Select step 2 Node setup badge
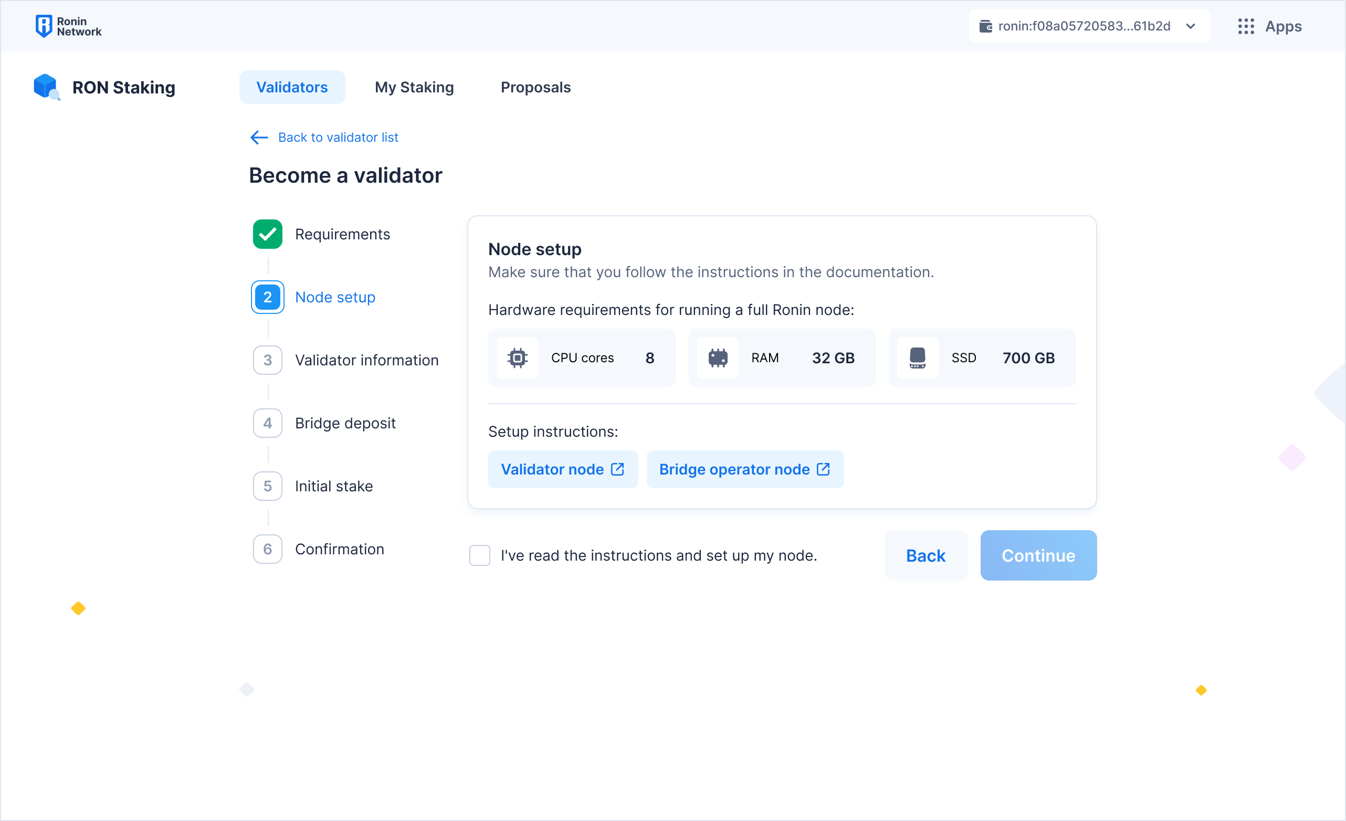 (x=268, y=297)
